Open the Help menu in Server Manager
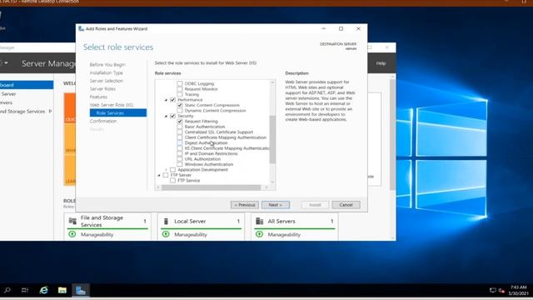The image size is (533, 300). [381, 63]
